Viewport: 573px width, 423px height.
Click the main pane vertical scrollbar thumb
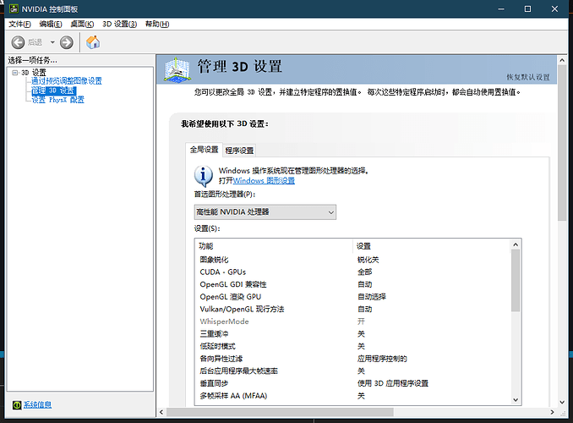click(x=562, y=143)
